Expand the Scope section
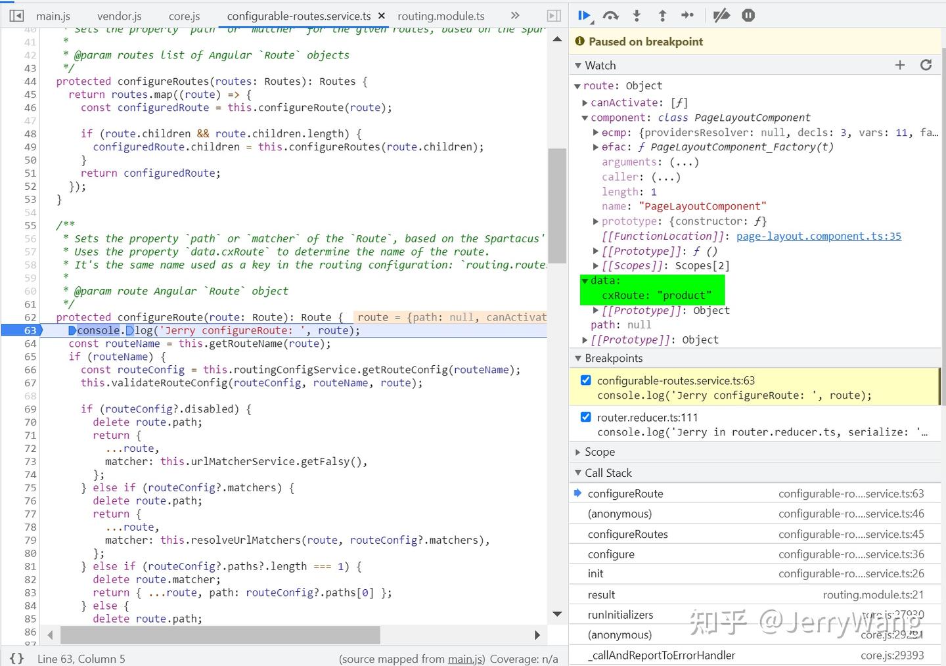 pyautogui.click(x=578, y=452)
